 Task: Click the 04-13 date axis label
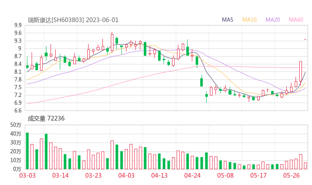pos(159,175)
